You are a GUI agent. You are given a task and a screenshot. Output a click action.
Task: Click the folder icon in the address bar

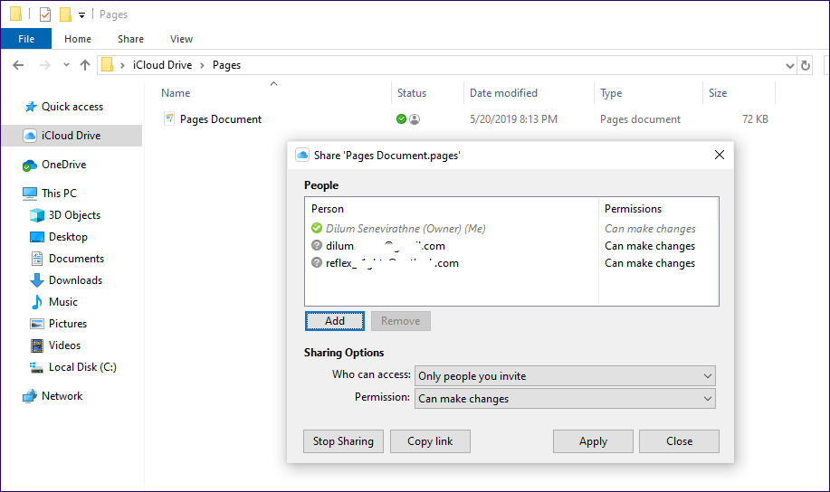tap(108, 64)
